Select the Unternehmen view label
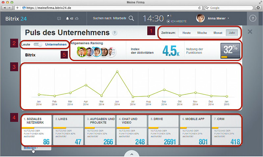This screenshot has width=263, height=157. 56,45
